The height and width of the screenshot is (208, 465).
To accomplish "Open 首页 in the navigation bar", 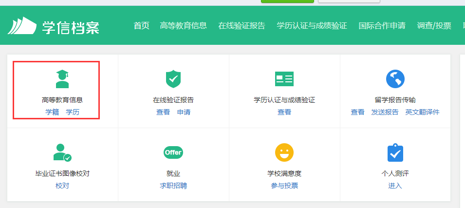I will click(141, 26).
